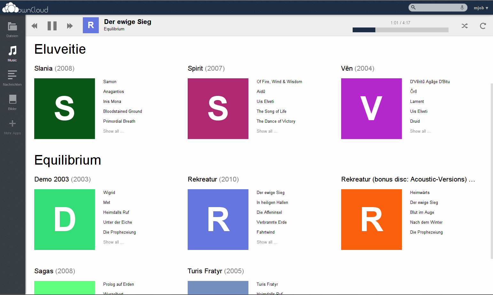This screenshot has width=493, height=295.
Task: Click the Demo 2003 (2003) album title
Action: (x=63, y=179)
